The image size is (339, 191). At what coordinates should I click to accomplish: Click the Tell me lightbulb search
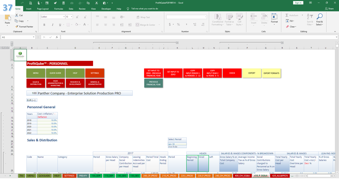point(128,9)
